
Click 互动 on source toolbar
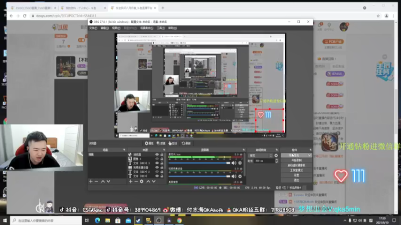tap(172, 143)
